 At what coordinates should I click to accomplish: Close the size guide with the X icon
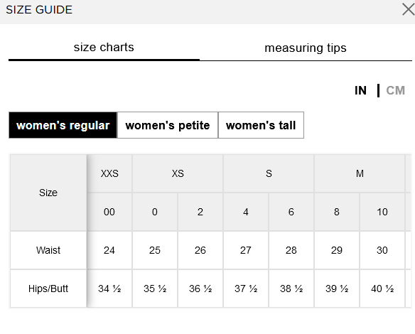pyautogui.click(x=409, y=9)
